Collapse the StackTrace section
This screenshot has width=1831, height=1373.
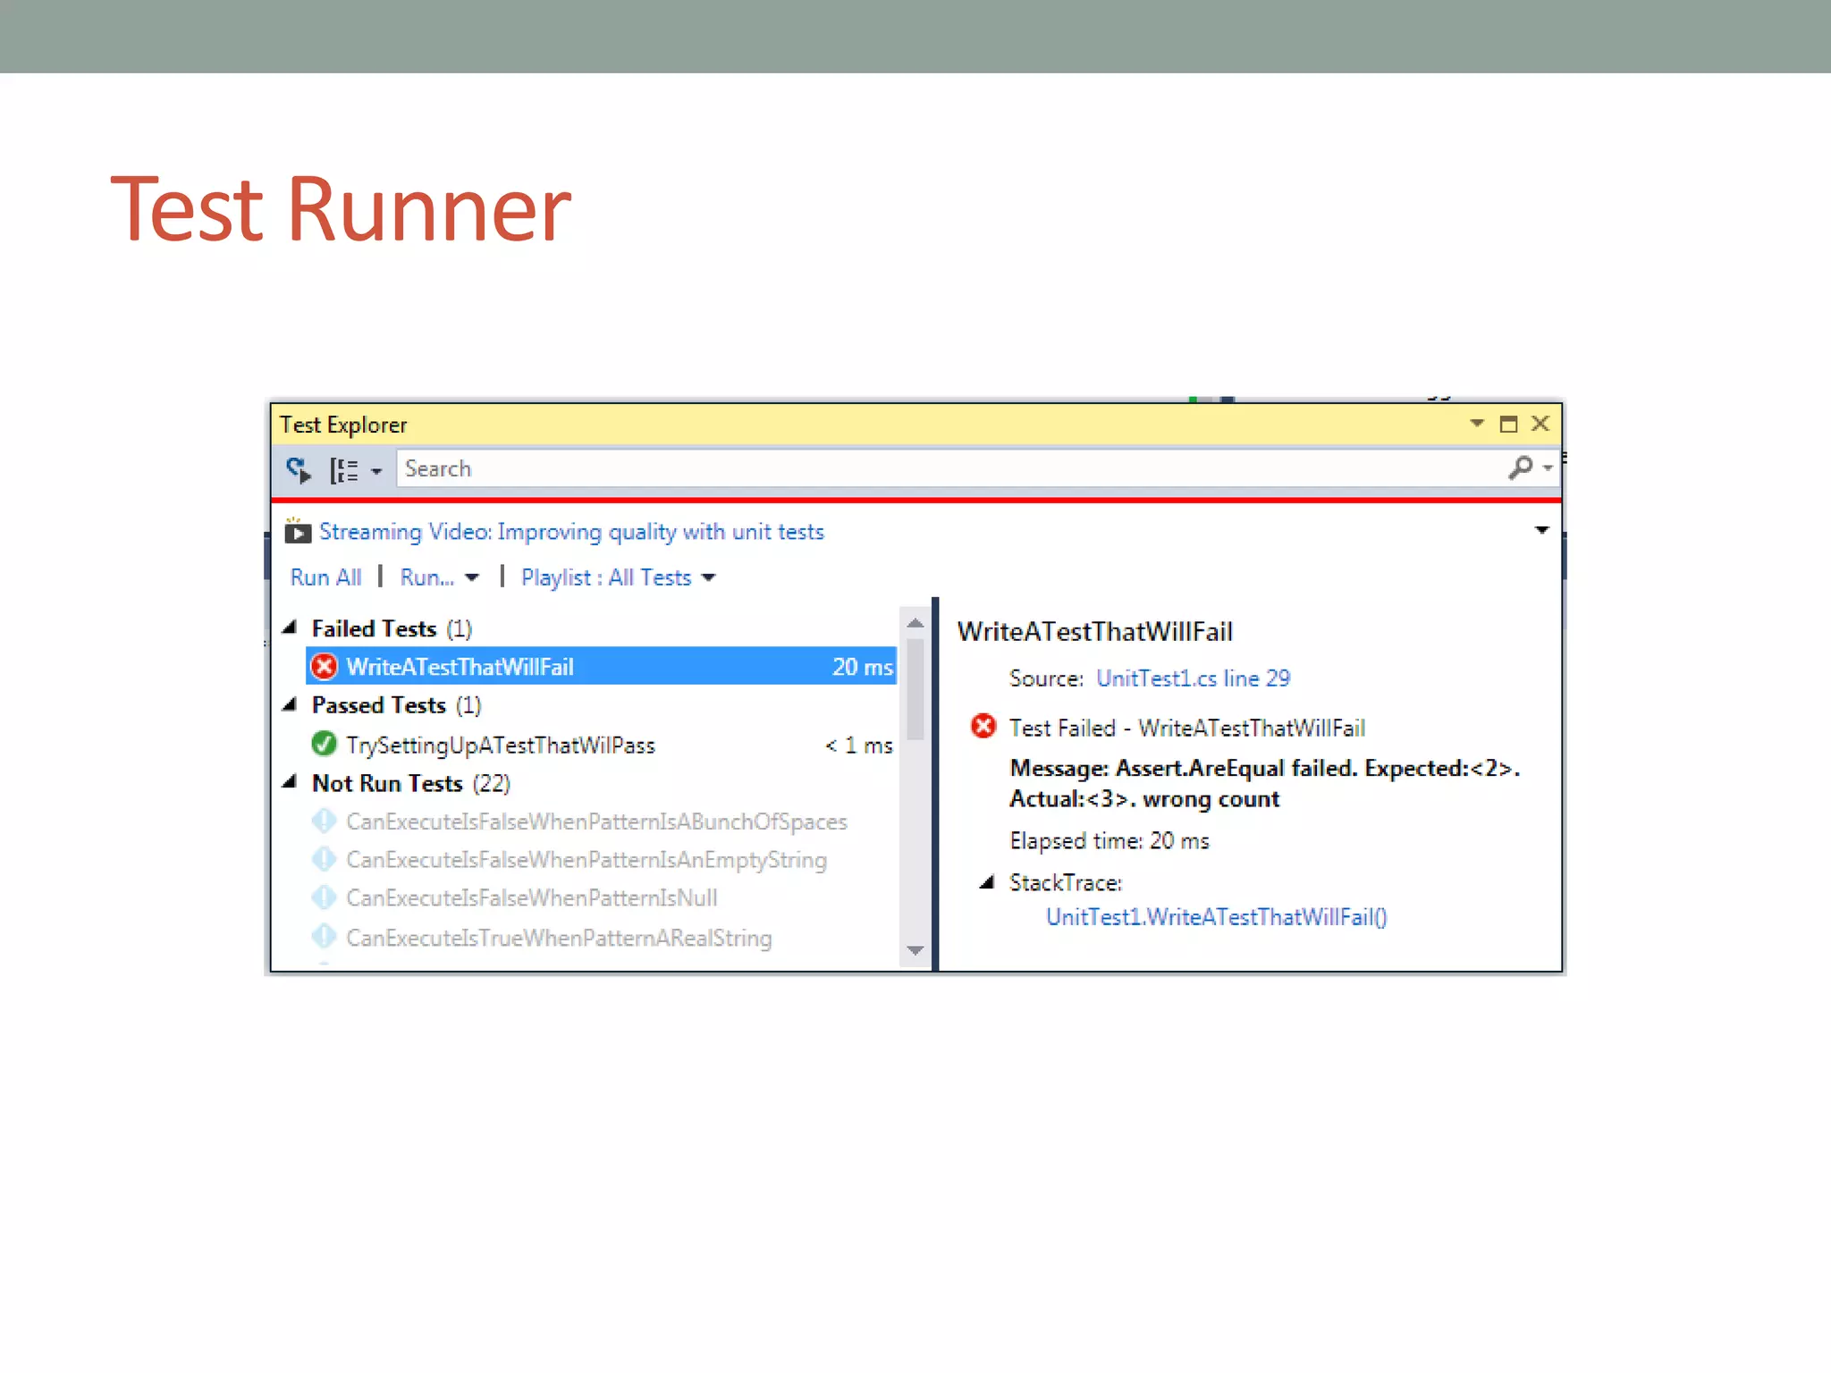click(x=987, y=882)
